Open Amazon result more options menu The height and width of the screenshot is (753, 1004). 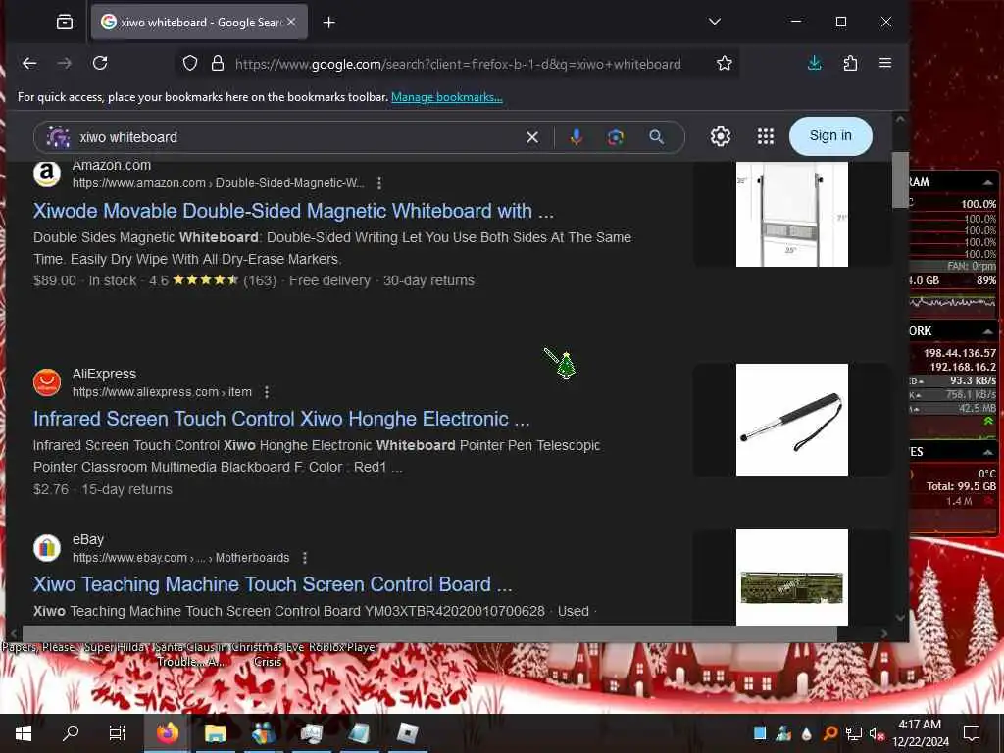click(379, 183)
